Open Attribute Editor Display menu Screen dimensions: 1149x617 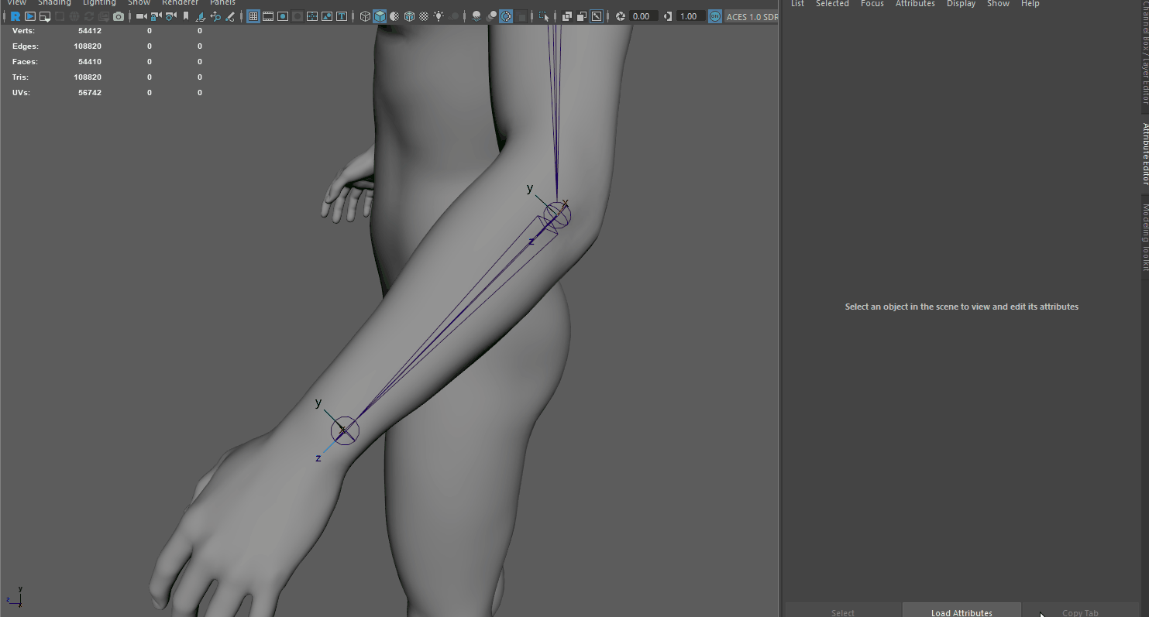click(x=961, y=4)
